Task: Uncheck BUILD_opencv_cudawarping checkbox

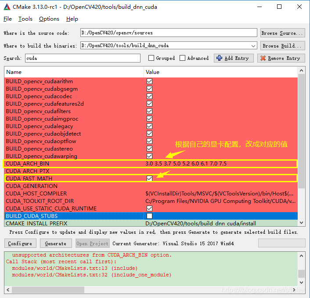Action: click(x=149, y=156)
